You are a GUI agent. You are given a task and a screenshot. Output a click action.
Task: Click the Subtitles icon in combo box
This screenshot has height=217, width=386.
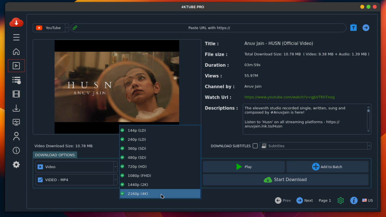[x=264, y=146]
